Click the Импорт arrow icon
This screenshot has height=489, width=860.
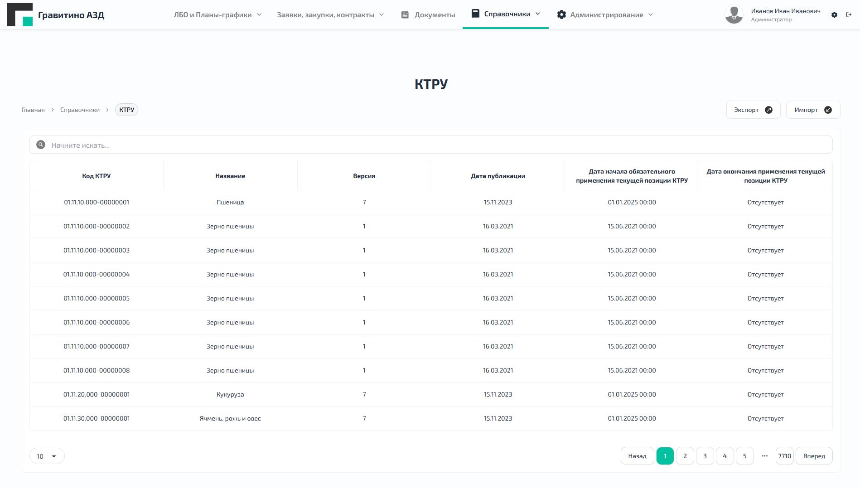pos(828,110)
